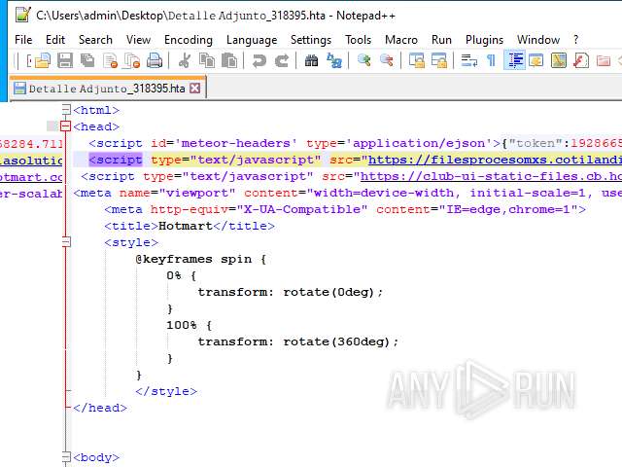Open the Edit menu
Screen dimensions: 622x467
(x=55, y=40)
